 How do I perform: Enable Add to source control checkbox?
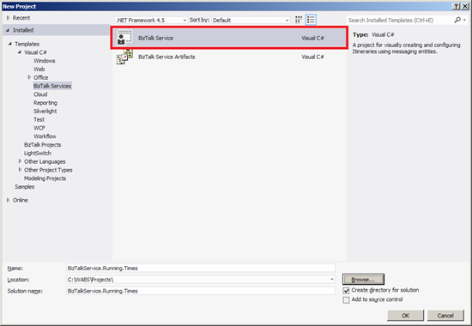346,299
